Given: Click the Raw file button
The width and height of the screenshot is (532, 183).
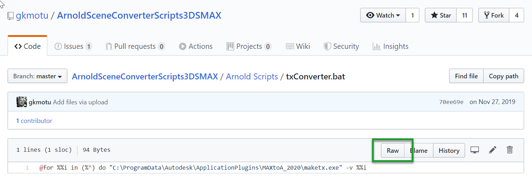Looking at the screenshot, I should point(393,151).
